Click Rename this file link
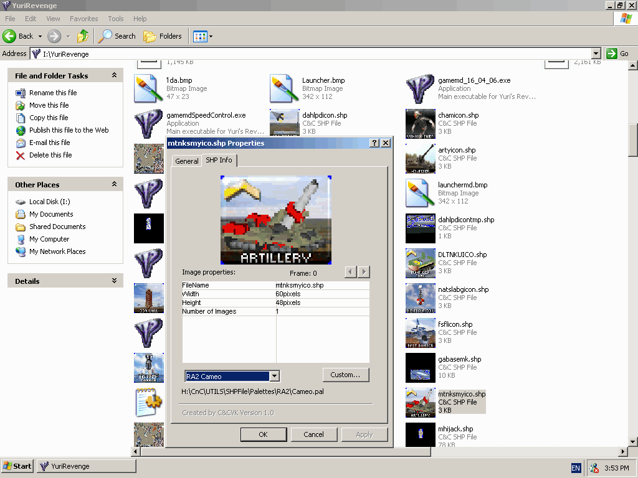Image resolution: width=638 pixels, height=478 pixels. (x=53, y=93)
